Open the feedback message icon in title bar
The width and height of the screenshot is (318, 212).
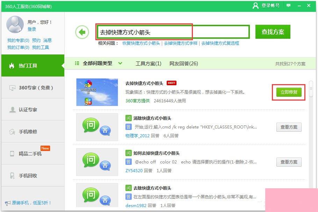[288, 6]
